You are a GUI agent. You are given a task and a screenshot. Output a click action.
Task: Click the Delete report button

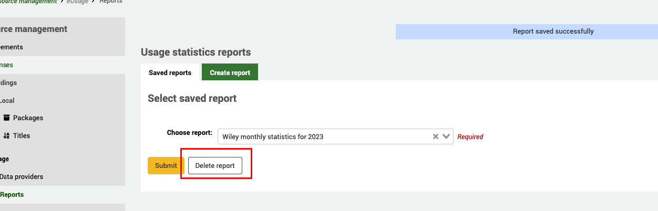(x=215, y=165)
